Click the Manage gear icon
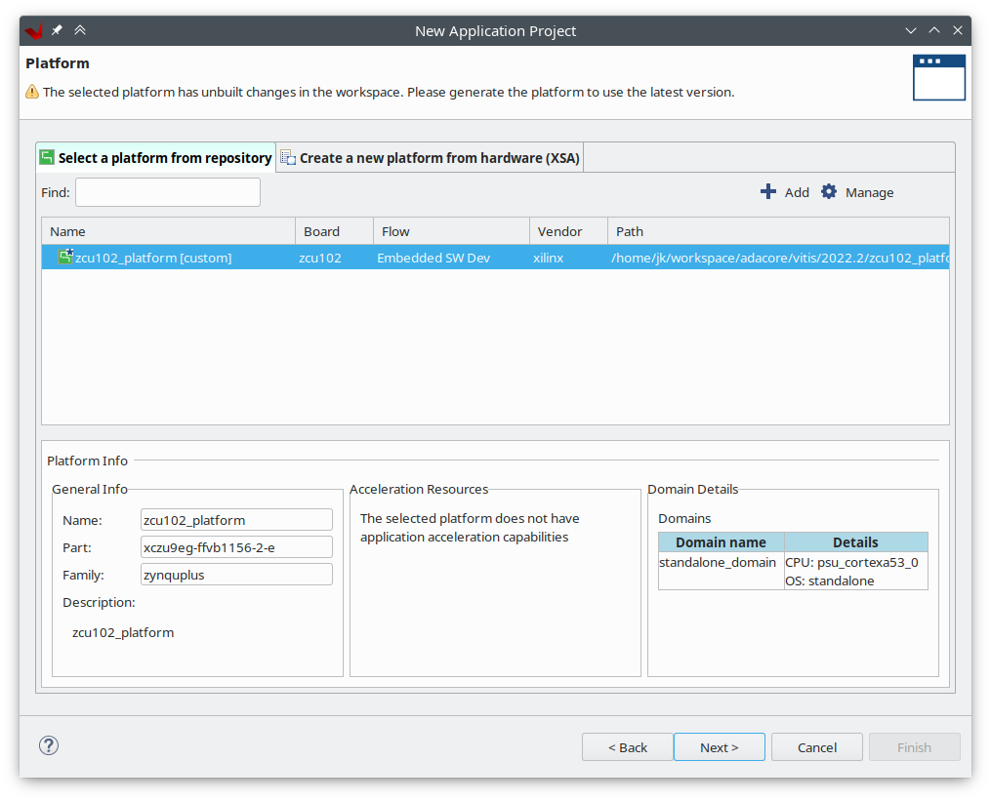This screenshot has width=991, height=801. pos(829,191)
